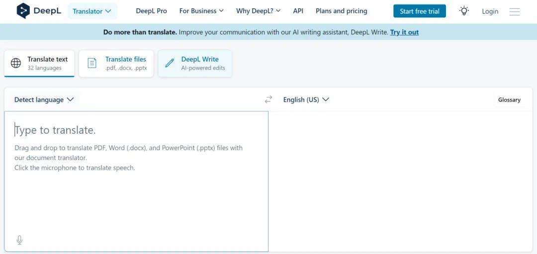
Task: Click the 'Drag and drop to translate PDF' hint
Action: 128,153
